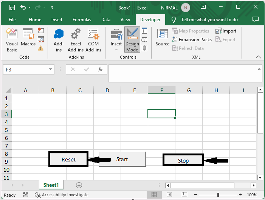Click Run Dialog icon
This screenshot has height=200, width=265.
144,48
